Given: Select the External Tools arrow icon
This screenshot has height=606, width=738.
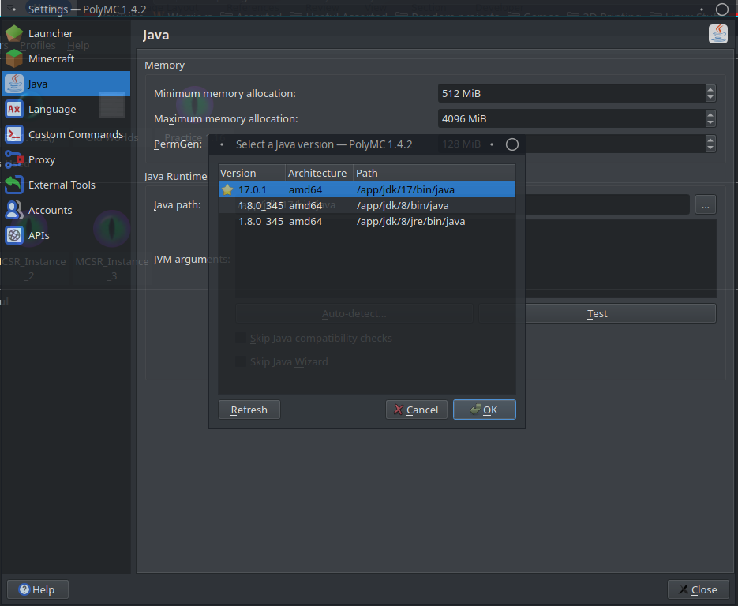Looking at the screenshot, I should [14, 185].
